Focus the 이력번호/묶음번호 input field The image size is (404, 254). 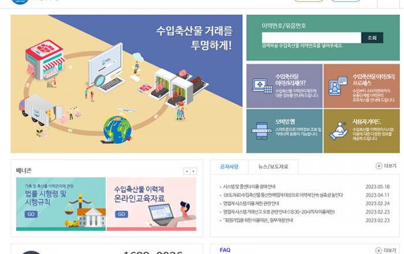coord(312,38)
